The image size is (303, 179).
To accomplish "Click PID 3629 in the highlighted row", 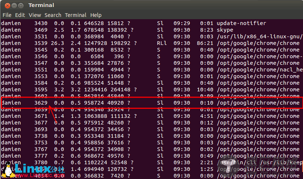I will click(x=41, y=103).
